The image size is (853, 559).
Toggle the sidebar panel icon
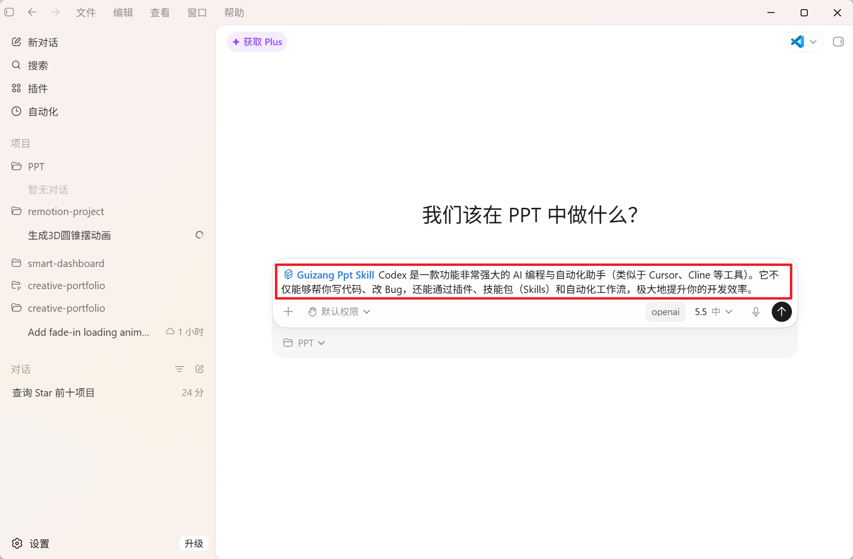click(9, 13)
